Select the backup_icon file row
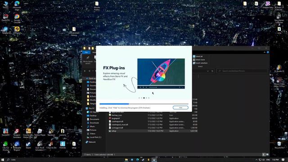The width and height of the screenshot is (288, 162). coord(153,115)
